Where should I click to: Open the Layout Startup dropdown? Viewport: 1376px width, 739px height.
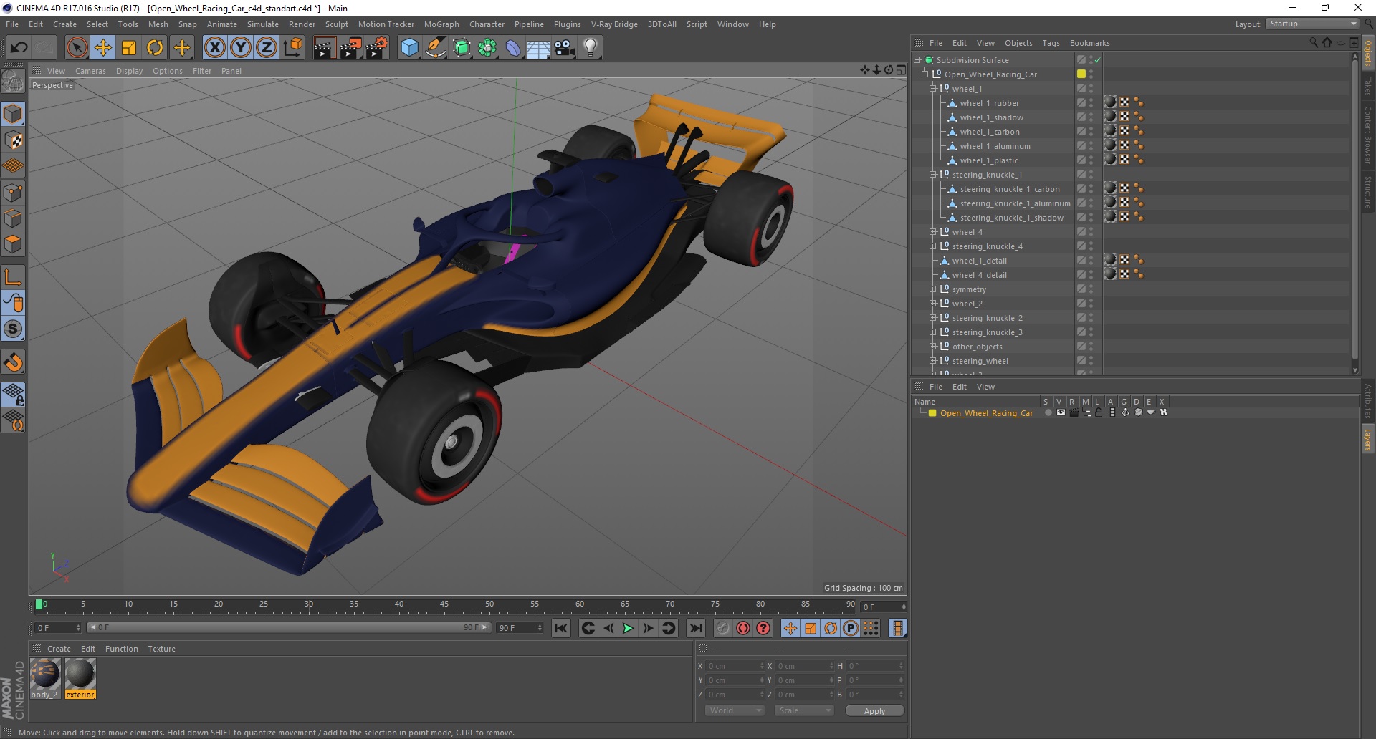(1312, 24)
